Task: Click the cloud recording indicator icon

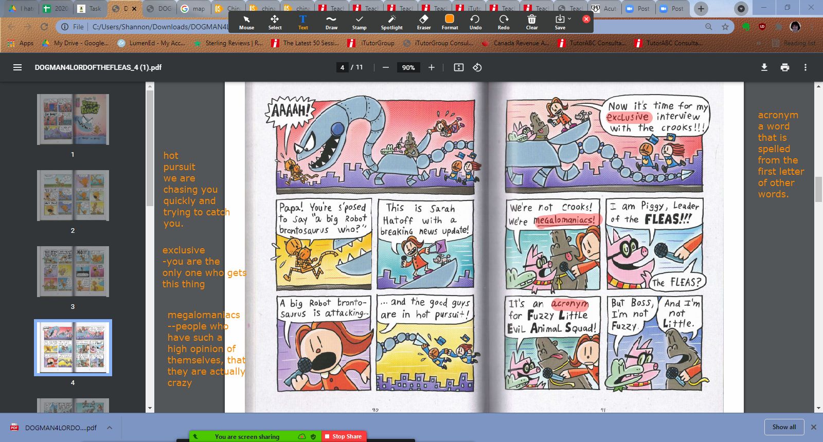Action: click(x=302, y=437)
